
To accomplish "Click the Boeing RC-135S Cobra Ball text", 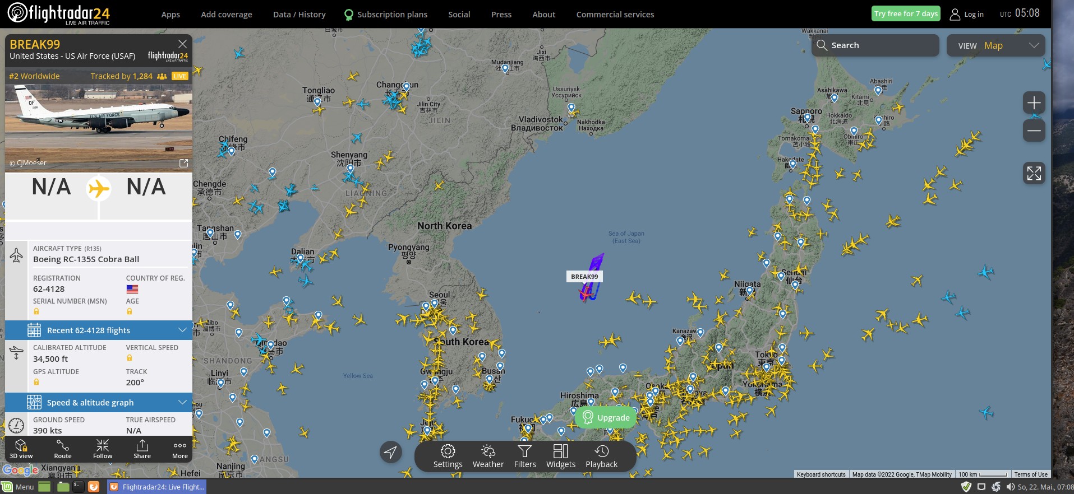I will point(86,259).
